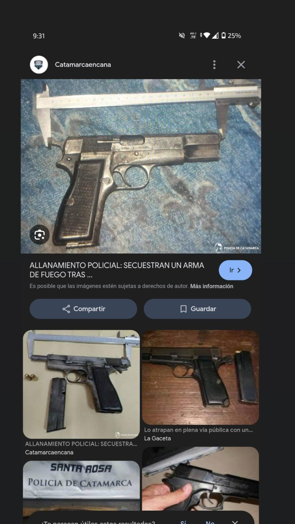Tap the Wi-Fi status icon
The height and width of the screenshot is (524, 295).
[x=206, y=36]
